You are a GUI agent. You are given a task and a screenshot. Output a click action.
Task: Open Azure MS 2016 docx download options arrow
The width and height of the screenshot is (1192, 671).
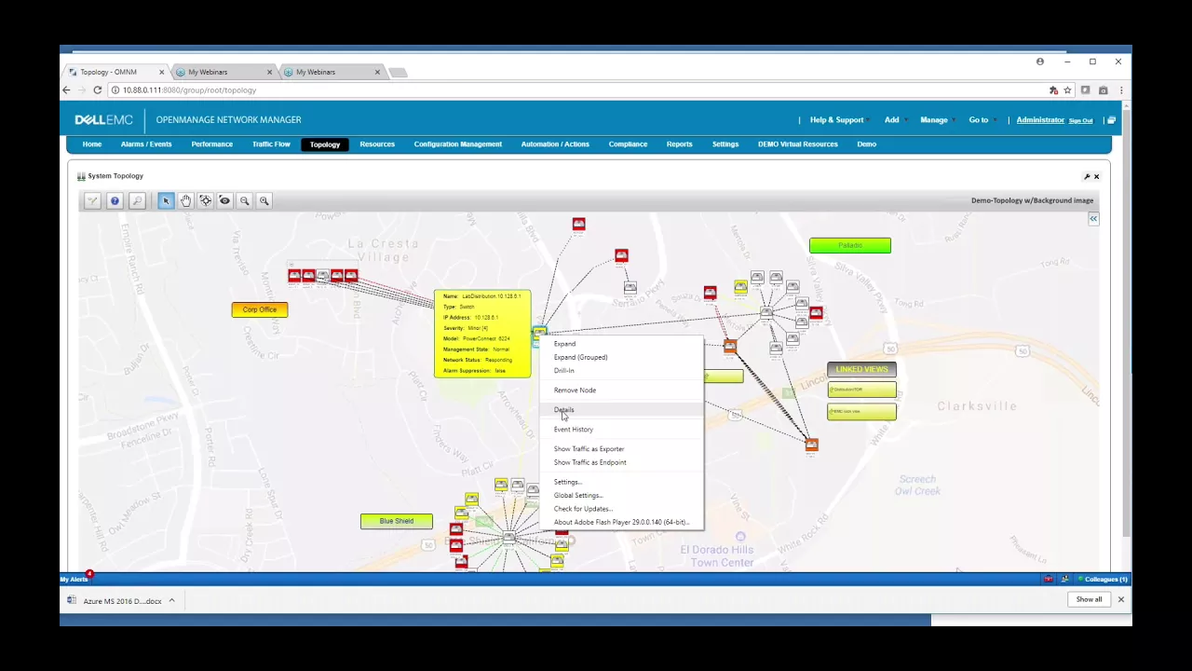(x=171, y=601)
